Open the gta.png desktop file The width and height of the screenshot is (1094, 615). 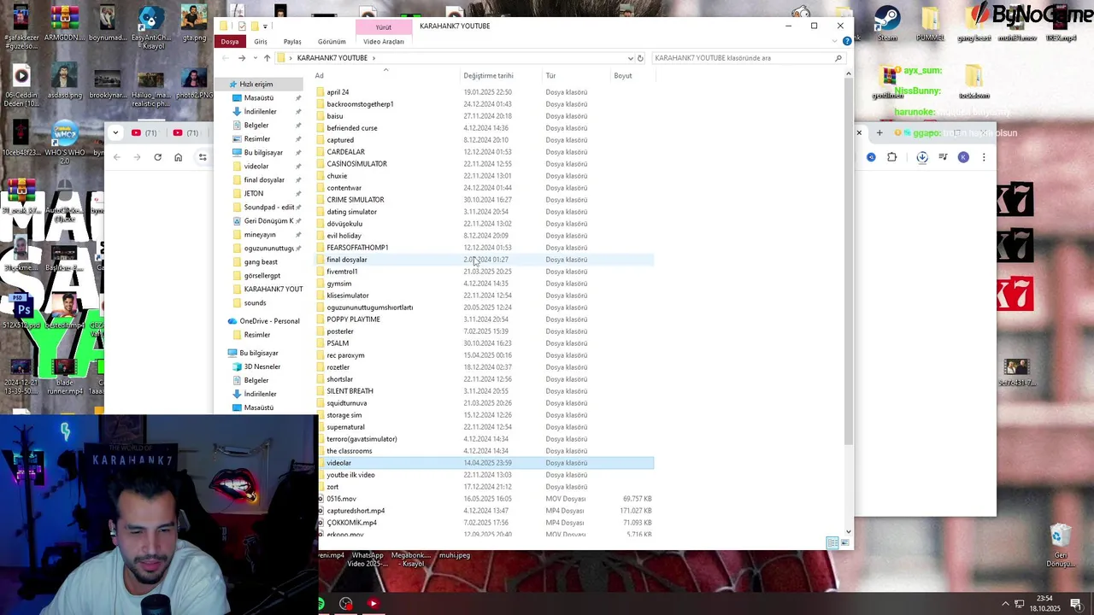(x=194, y=24)
